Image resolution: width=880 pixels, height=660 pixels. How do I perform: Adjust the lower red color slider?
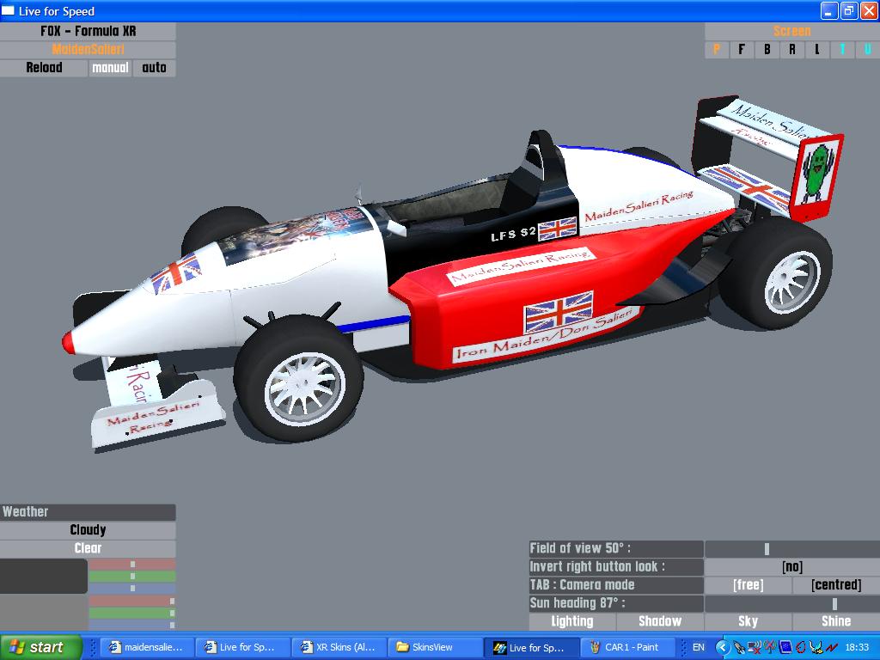(x=132, y=601)
